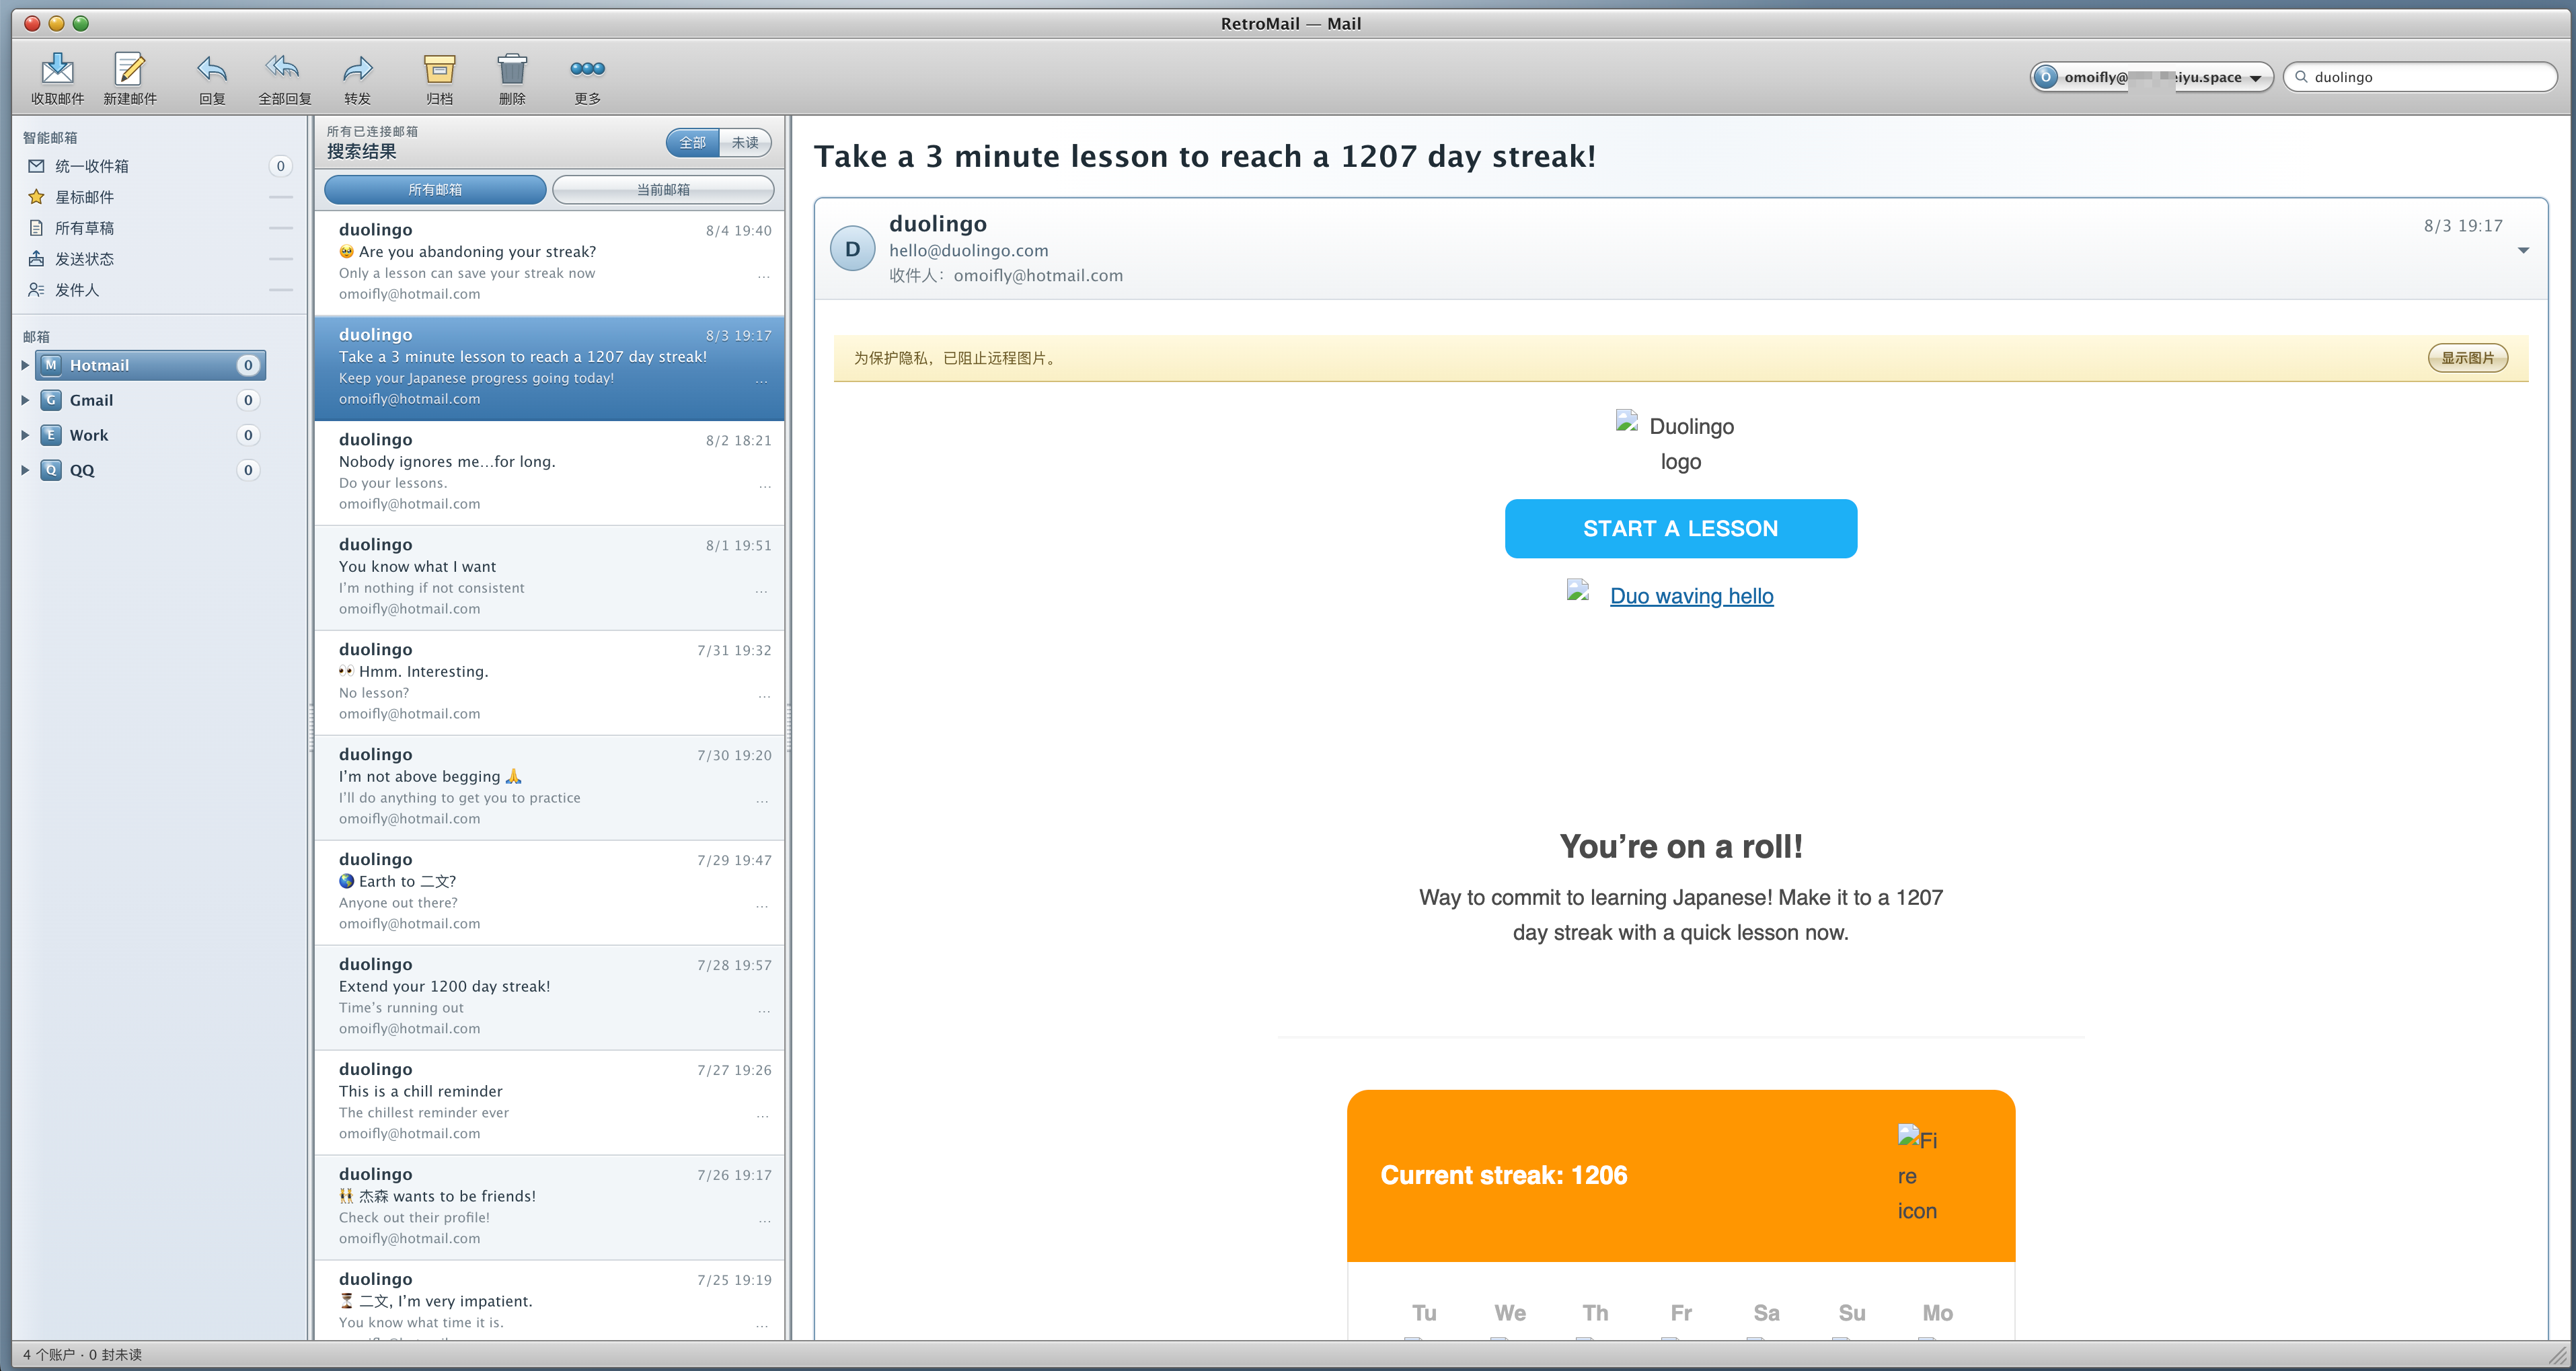Filter to unread with 未读
The width and height of the screenshot is (2576, 1371).
coord(745,143)
